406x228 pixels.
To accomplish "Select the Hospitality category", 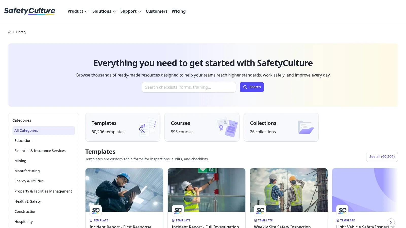I will [x=44, y=222].
